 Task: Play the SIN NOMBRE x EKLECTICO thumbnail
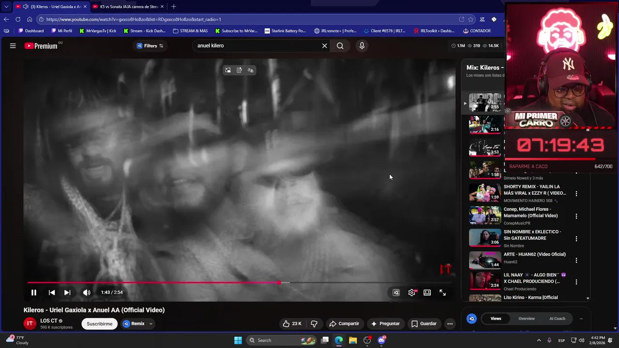485,238
